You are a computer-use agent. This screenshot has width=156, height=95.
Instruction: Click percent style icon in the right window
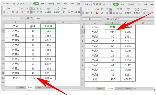tap(149, 13)
